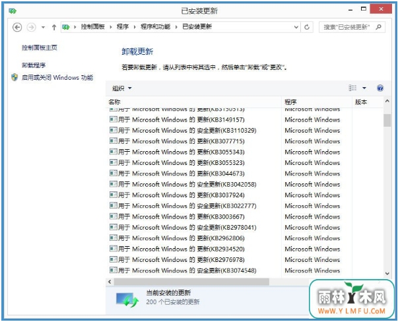Click the search magnifier icon
The width and height of the screenshot is (398, 322).
coord(378,27)
